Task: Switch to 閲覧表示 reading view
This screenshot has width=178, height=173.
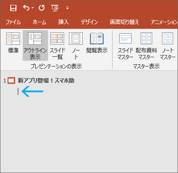Action: (x=97, y=43)
